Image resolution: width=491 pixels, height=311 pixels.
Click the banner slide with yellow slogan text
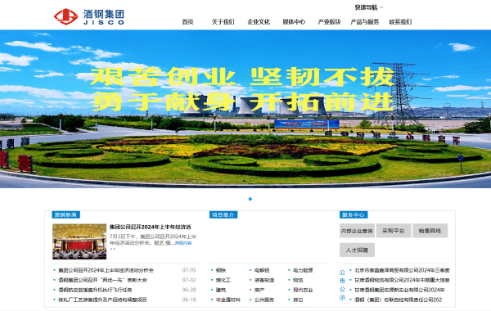tap(245, 109)
